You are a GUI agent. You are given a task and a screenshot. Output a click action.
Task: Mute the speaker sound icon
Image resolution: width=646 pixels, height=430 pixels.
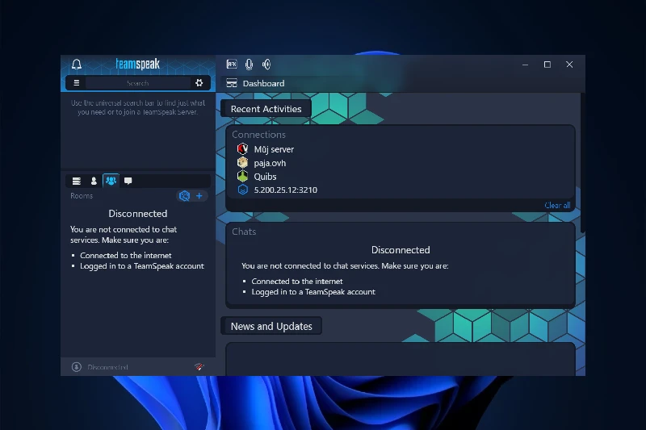coord(266,65)
